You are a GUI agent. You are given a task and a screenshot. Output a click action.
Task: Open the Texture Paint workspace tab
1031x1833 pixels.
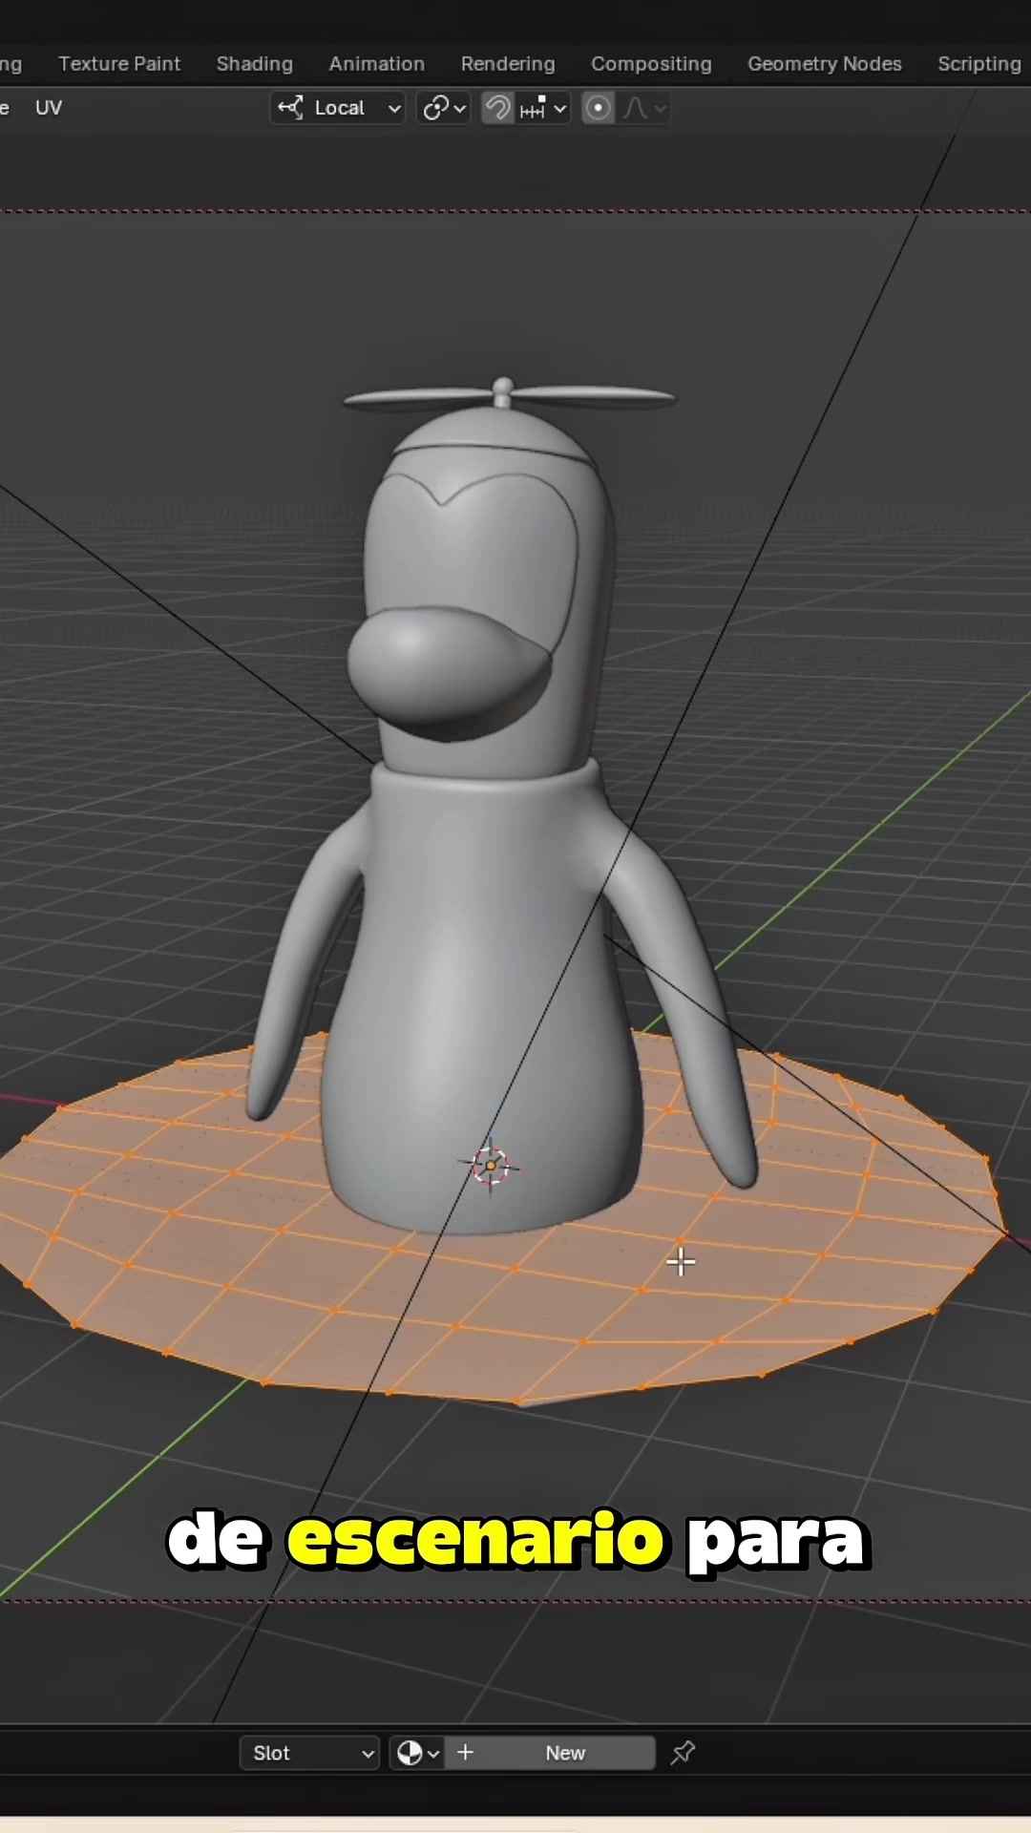(119, 64)
